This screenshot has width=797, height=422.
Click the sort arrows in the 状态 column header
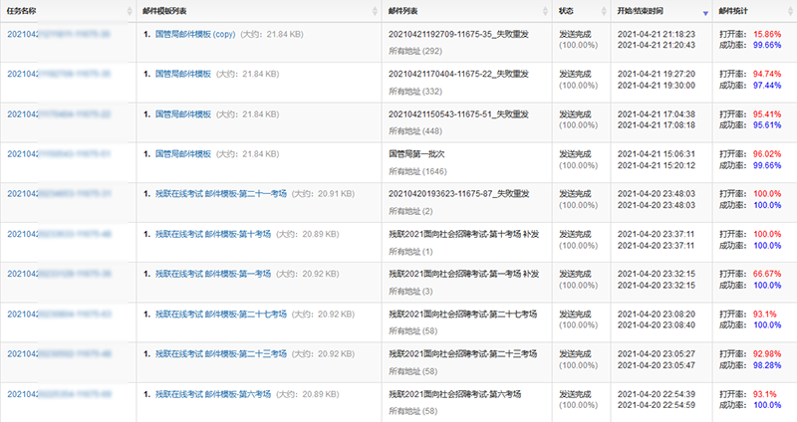tap(608, 11)
